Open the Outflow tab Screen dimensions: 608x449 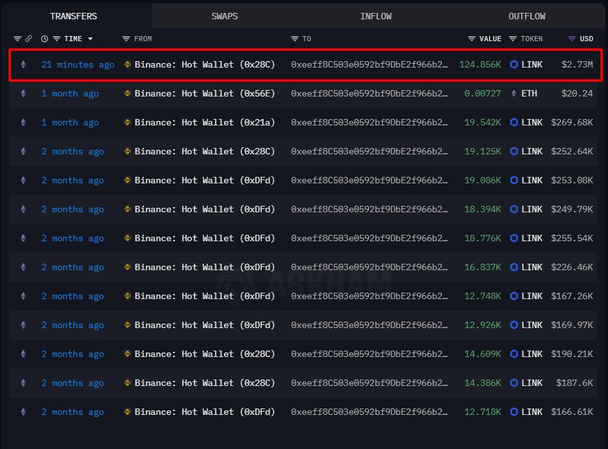point(526,16)
